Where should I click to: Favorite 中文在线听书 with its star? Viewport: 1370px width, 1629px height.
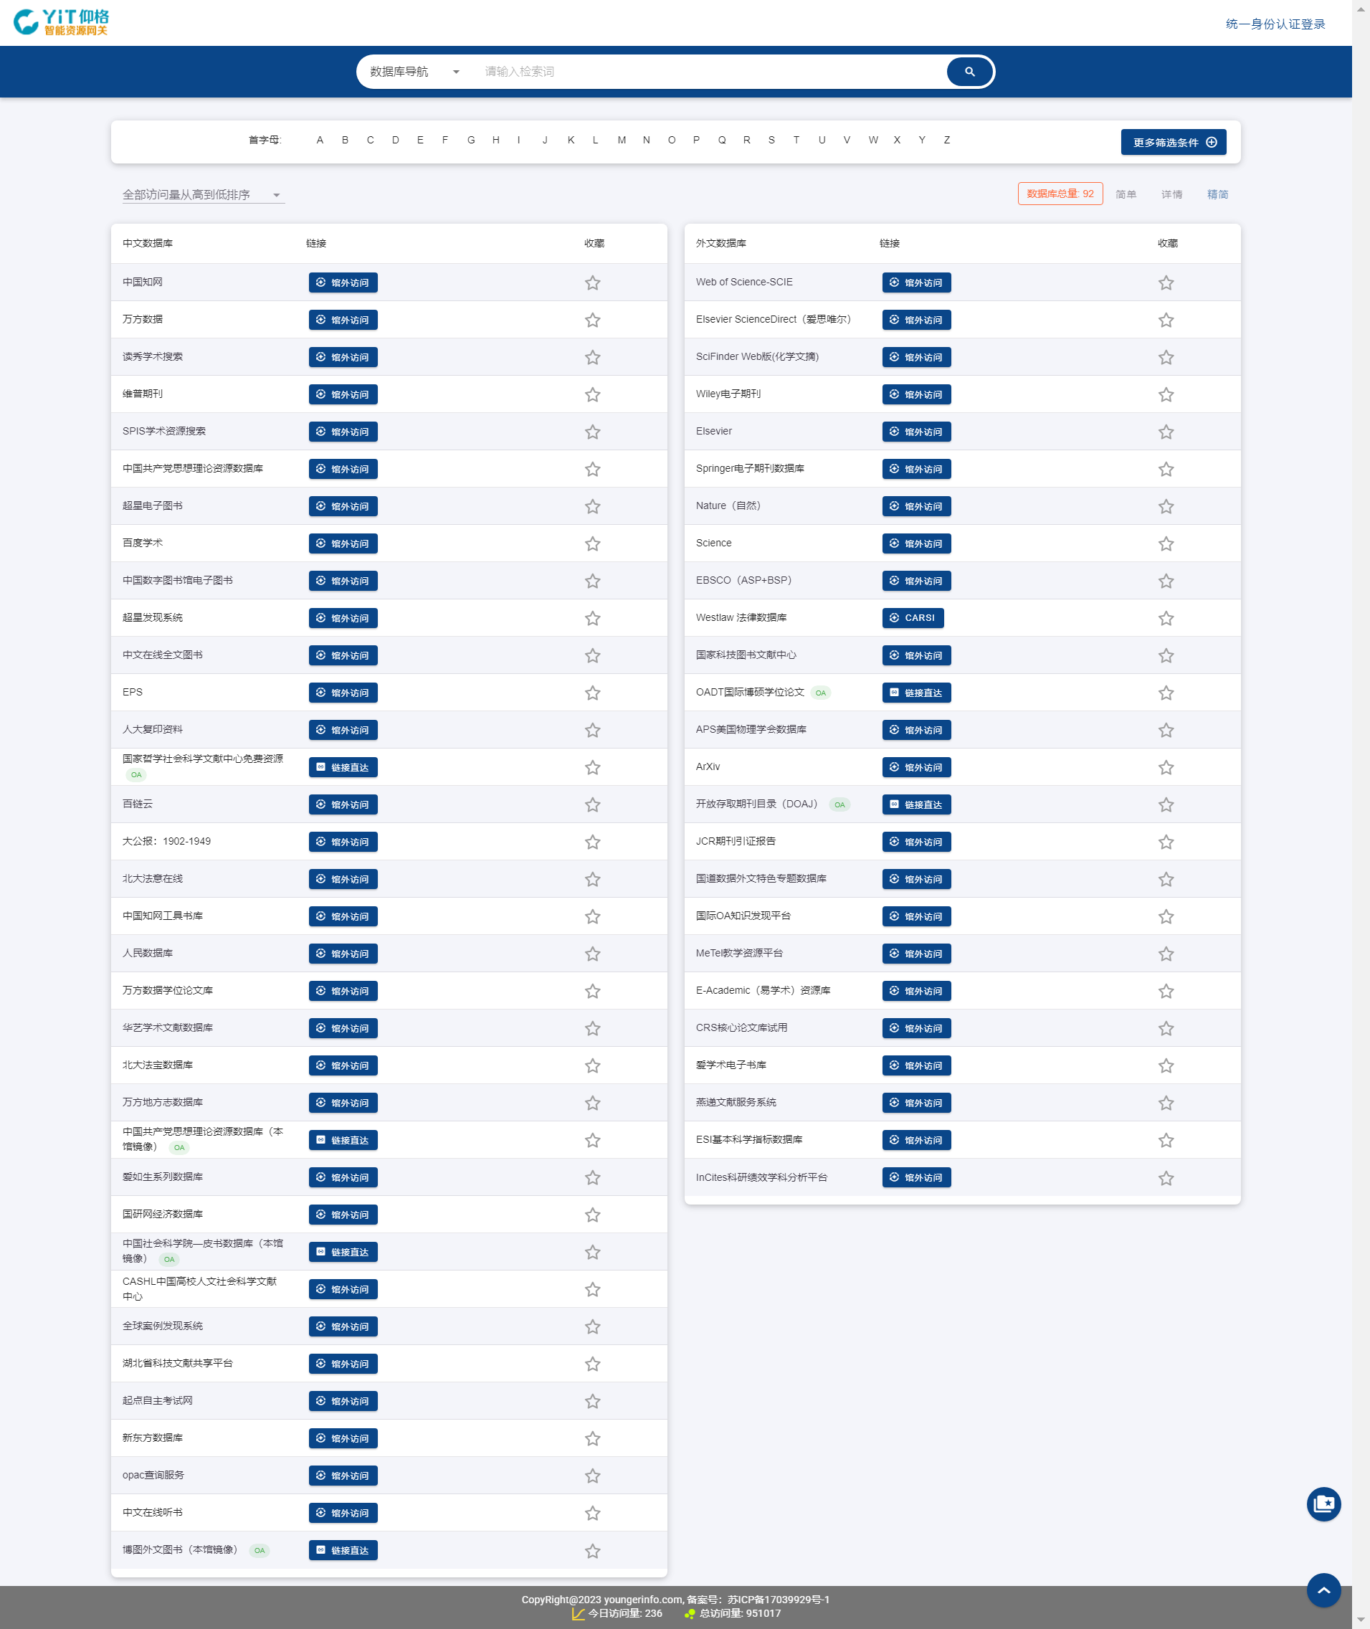click(593, 1514)
